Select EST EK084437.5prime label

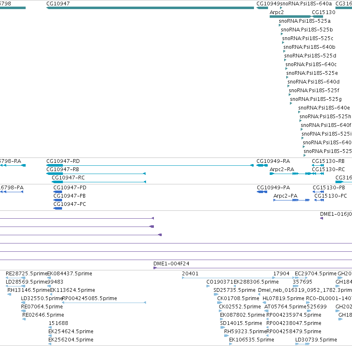[x=69, y=274]
